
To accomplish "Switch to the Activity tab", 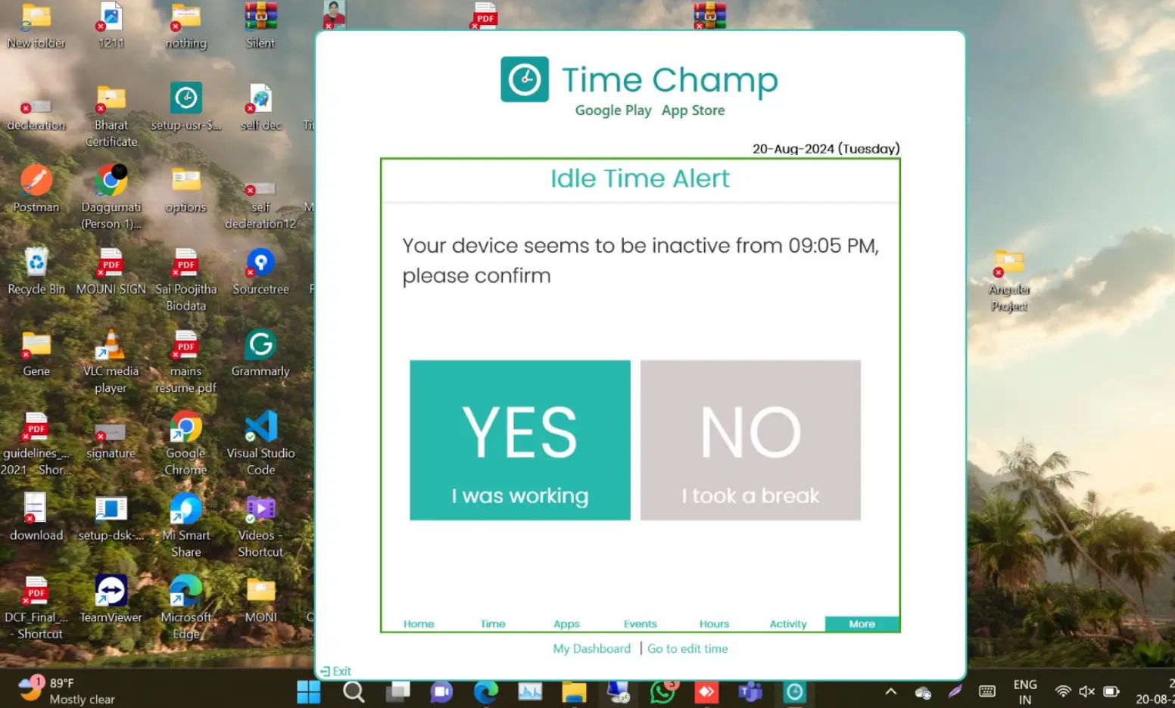I will pos(787,623).
